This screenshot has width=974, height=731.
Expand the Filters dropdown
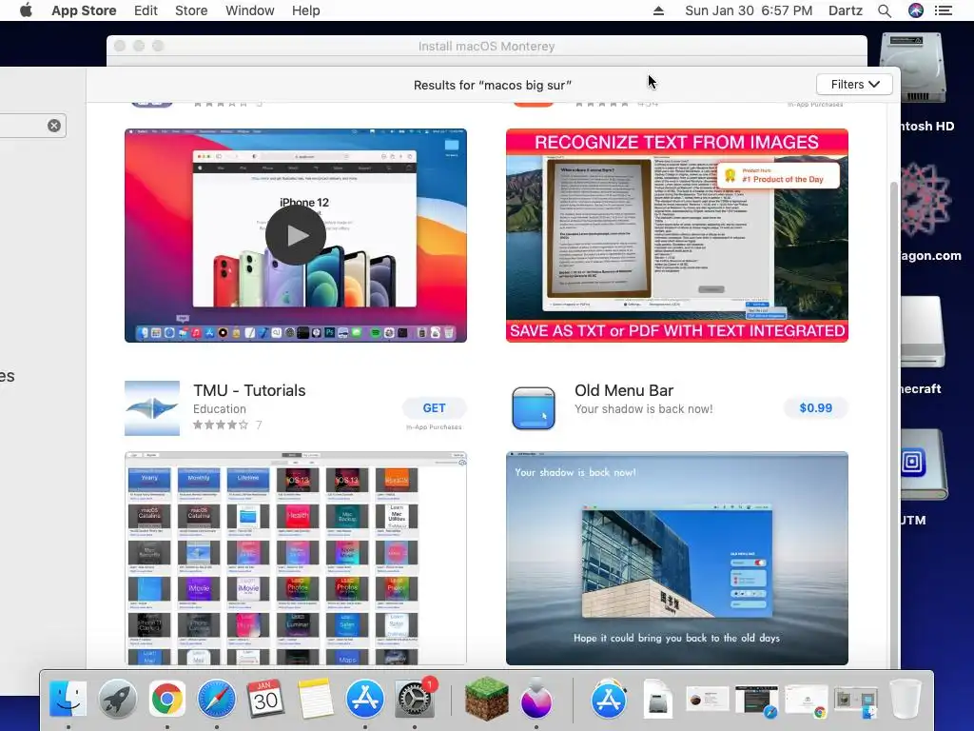pos(855,85)
